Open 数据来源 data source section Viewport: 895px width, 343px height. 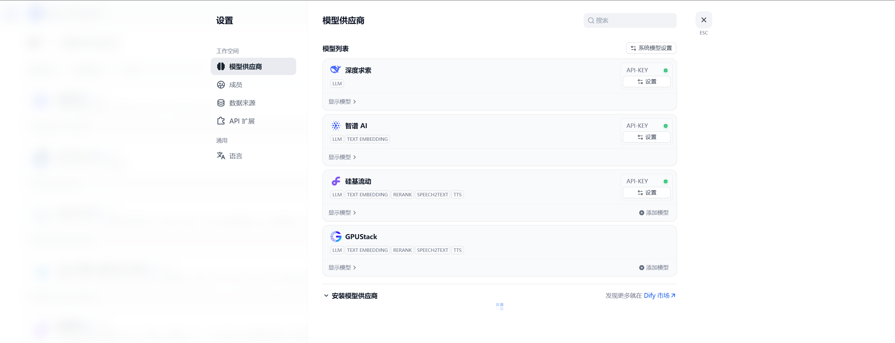click(253, 103)
